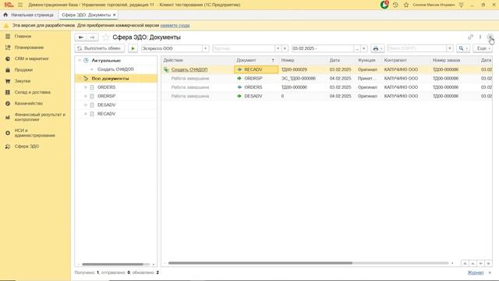499x281 pixels.
Task: Jump to first row arrow at bottom right
Action: coord(465,264)
